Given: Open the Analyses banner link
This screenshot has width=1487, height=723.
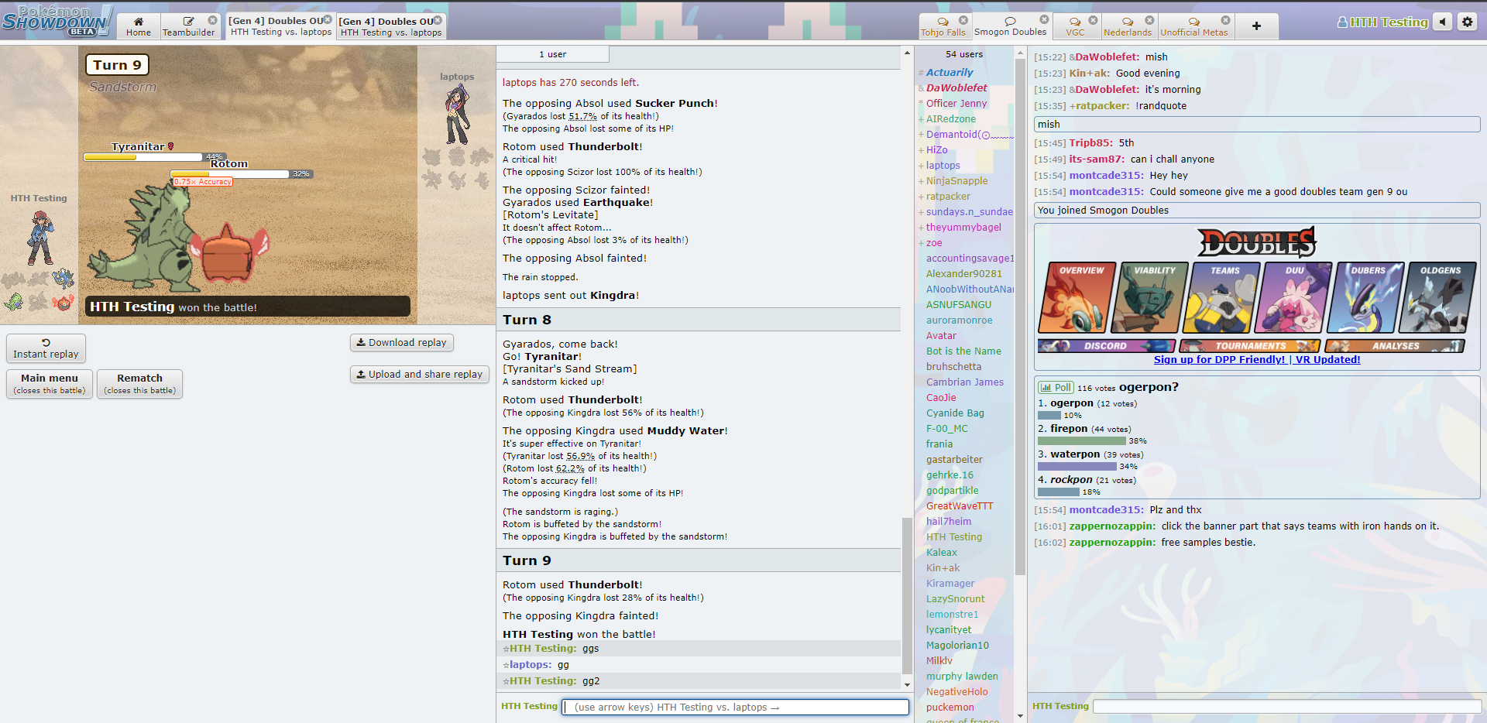Looking at the screenshot, I should point(1395,346).
